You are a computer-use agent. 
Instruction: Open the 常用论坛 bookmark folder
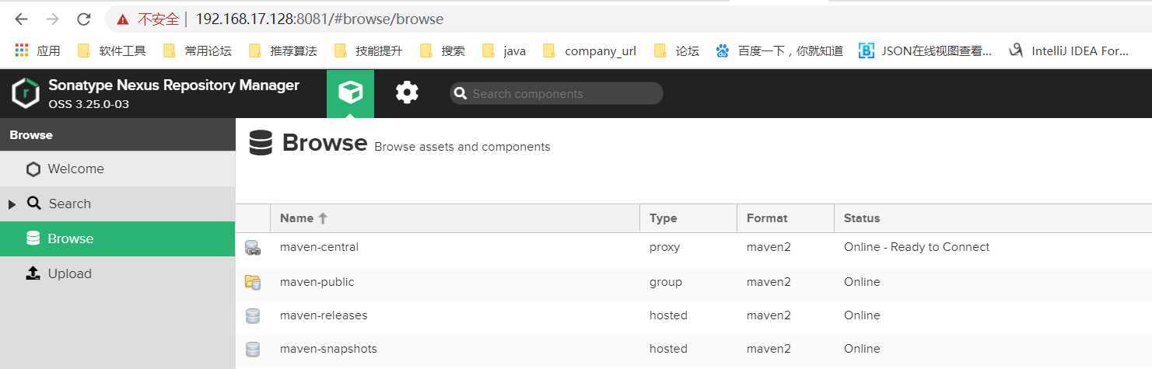(x=198, y=50)
